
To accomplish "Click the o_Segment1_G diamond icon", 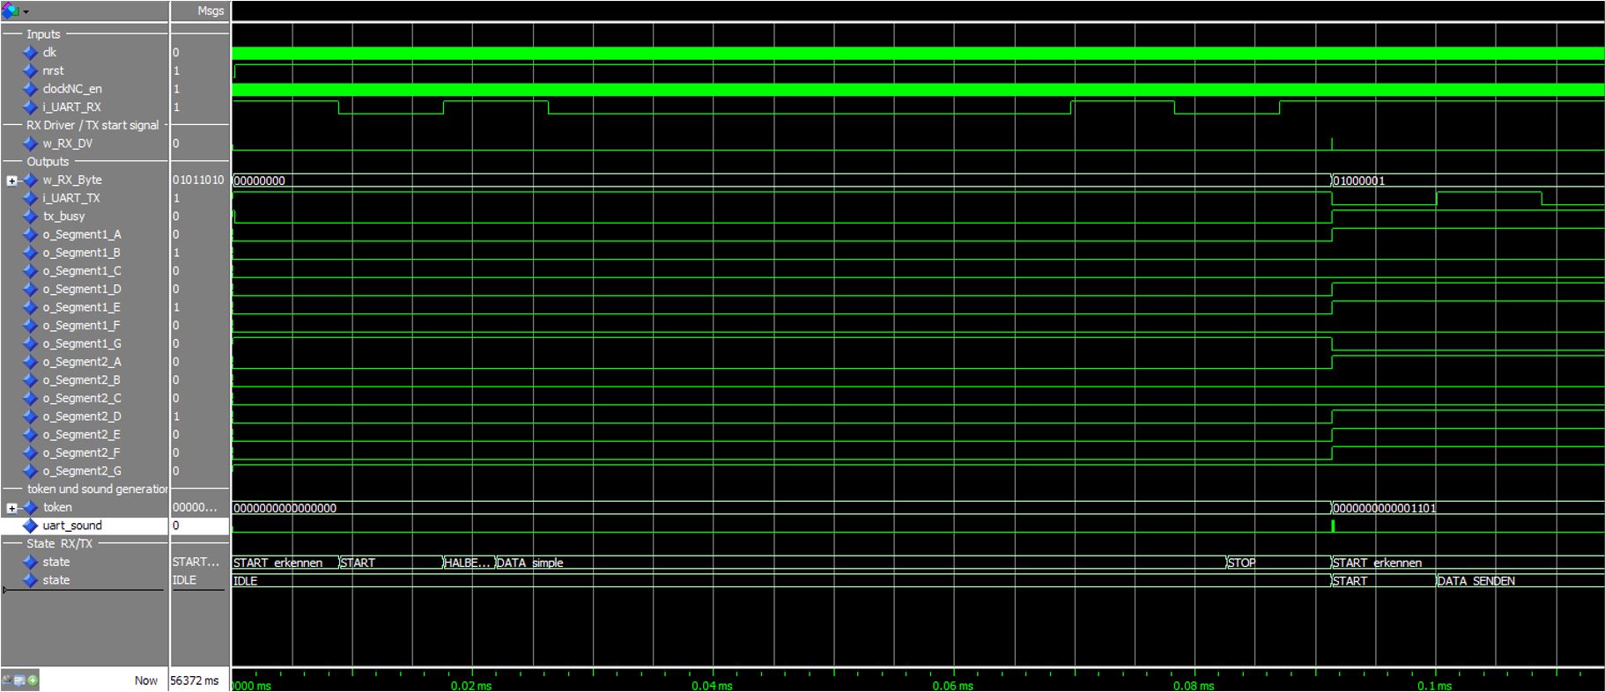I will (31, 343).
